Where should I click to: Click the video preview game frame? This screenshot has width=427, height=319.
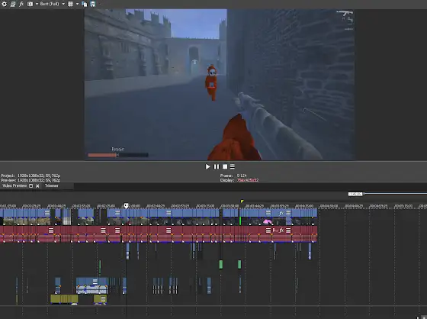(x=220, y=85)
